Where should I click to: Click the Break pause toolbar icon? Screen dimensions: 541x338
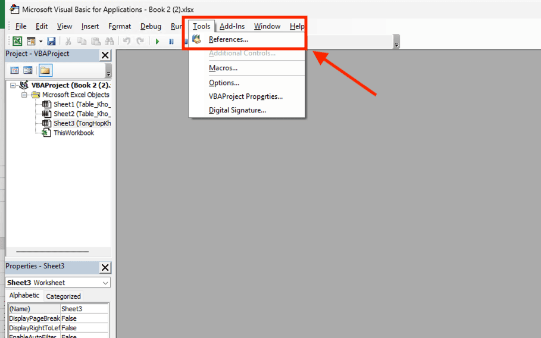tap(171, 42)
